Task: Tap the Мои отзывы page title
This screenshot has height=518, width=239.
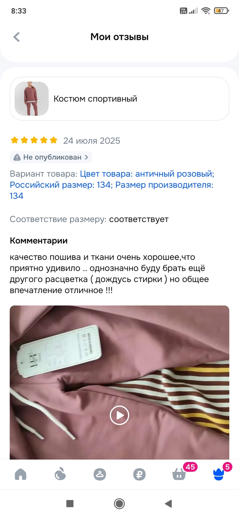Action: pyautogui.click(x=119, y=37)
